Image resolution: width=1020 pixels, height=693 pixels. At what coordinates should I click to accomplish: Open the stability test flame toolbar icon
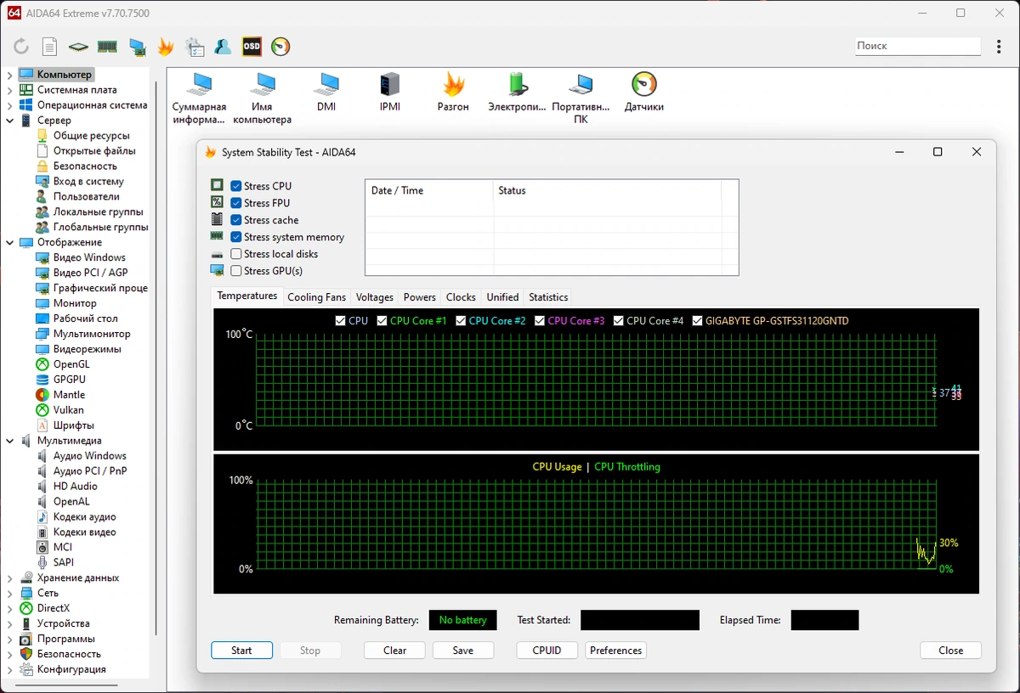pos(166,47)
